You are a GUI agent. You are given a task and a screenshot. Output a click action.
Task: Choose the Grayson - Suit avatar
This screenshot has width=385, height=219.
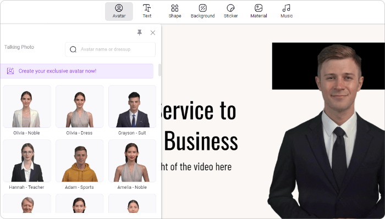[x=133, y=106]
